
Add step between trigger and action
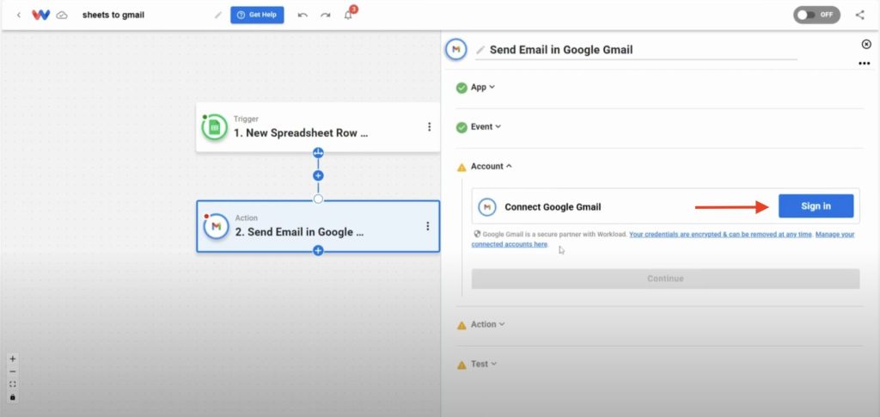pos(318,175)
